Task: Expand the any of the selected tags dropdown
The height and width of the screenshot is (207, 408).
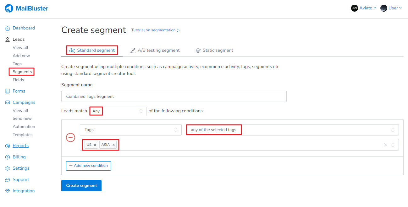Action: (x=292, y=130)
